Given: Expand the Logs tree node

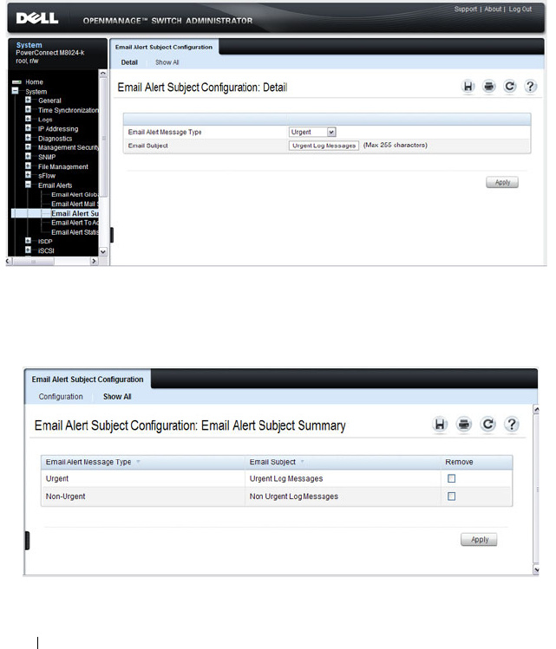Looking at the screenshot, I should pos(28,120).
